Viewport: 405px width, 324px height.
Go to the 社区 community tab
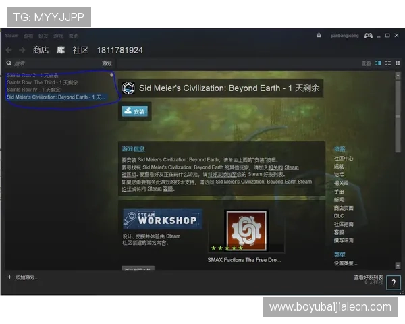click(x=80, y=50)
